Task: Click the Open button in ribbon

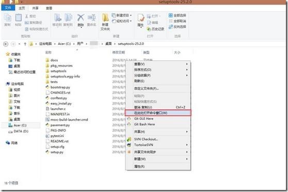Action: coord(154,16)
